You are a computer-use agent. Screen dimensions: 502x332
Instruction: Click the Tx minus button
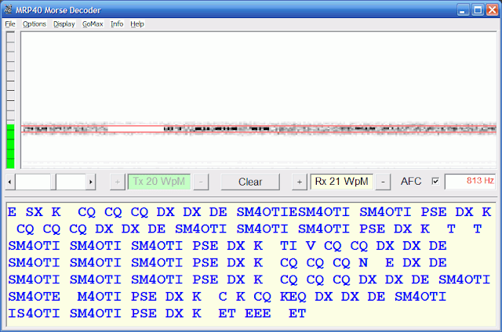[201, 182]
